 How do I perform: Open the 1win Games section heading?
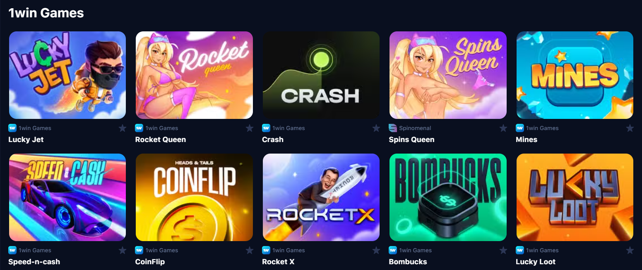pos(46,13)
